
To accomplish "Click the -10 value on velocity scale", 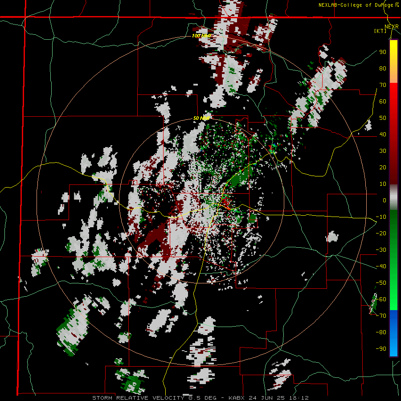I will (381, 217).
